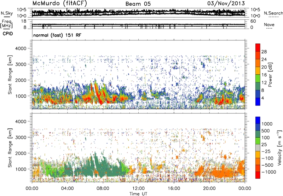Screen dimensions: 283x196
Task: Pick the bright blue bottom segment of Power colorbar
Action: (258, 102)
